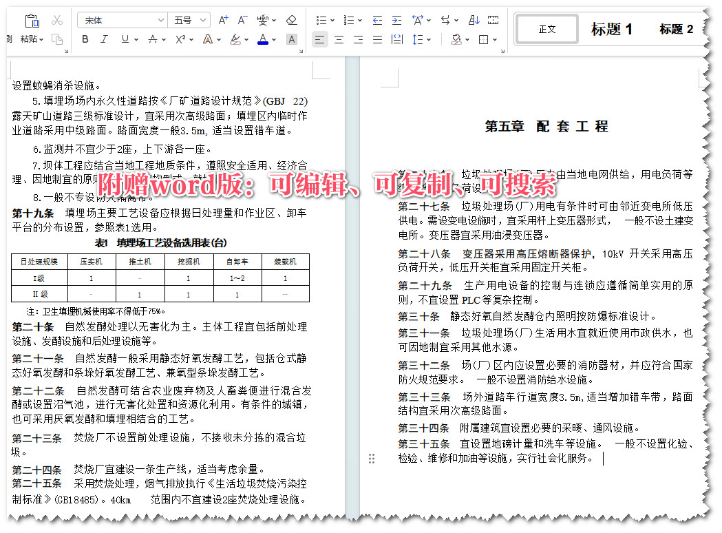Viewport: 722px width, 533px height.
Task: Apply Italic formatting
Action: 103,39
